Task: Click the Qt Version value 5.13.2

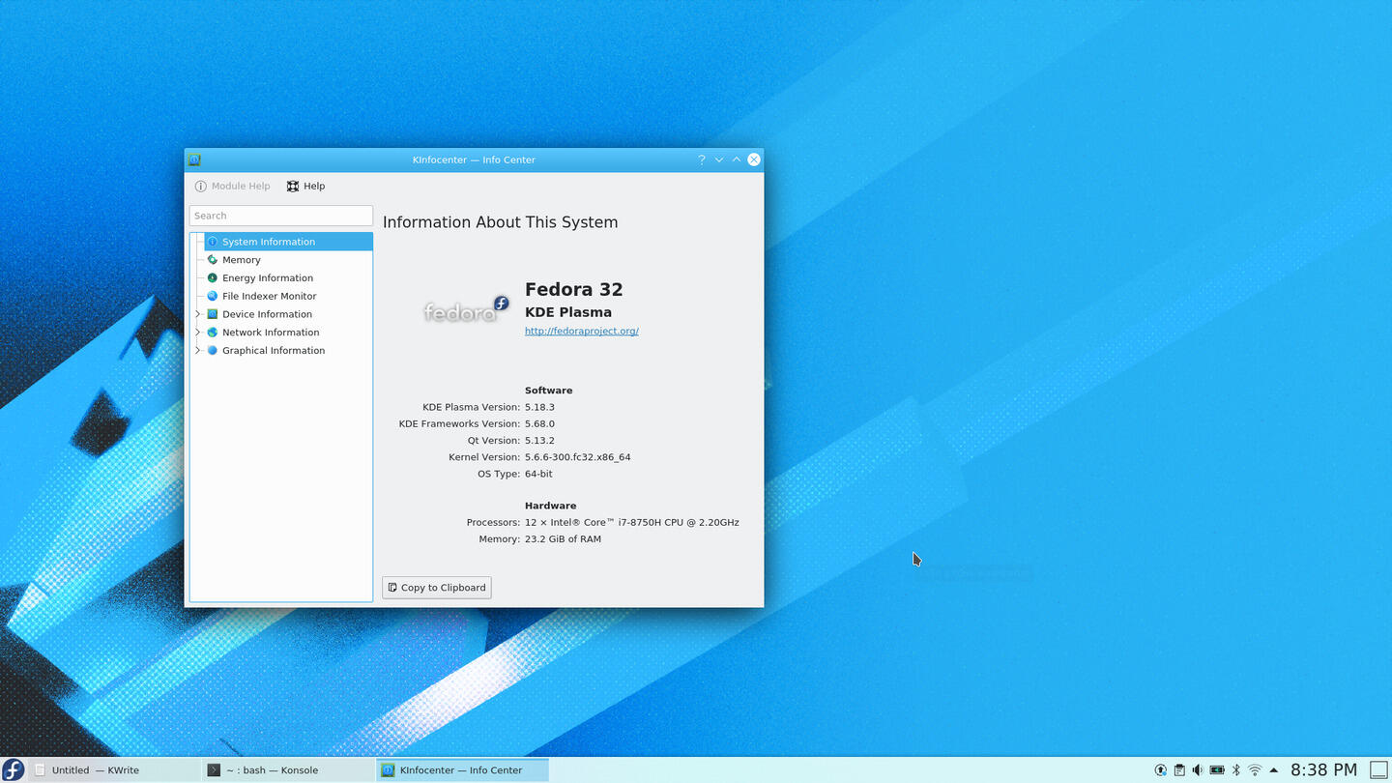Action: tap(539, 441)
